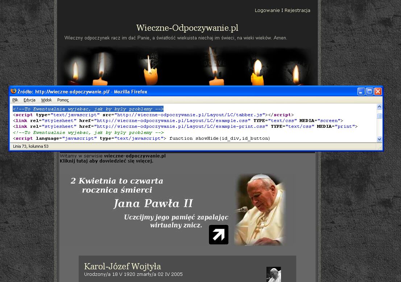
Task: Open the Edycja menu
Action: (x=29, y=100)
